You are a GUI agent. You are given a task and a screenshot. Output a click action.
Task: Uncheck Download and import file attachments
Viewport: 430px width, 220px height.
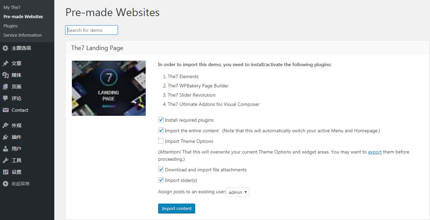pyautogui.click(x=161, y=169)
